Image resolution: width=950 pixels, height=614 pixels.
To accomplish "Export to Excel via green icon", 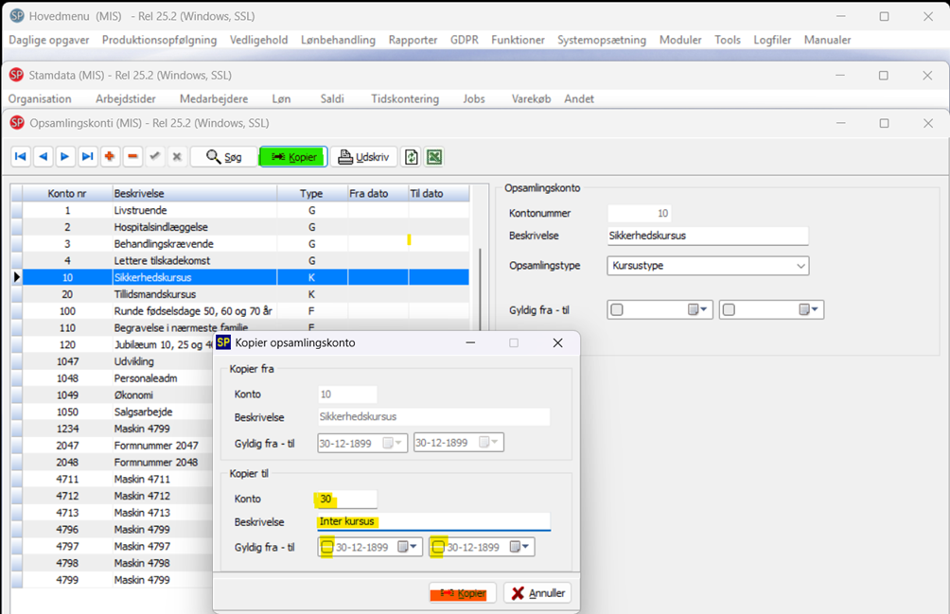I will click(434, 157).
